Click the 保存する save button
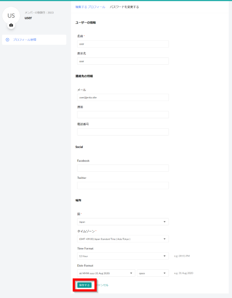Screen dimensions: 232x298 click(84, 285)
